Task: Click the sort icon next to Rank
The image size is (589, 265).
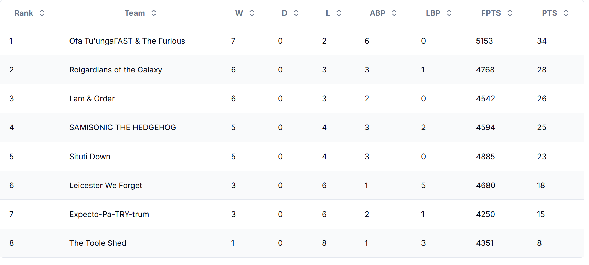Action: click(42, 13)
